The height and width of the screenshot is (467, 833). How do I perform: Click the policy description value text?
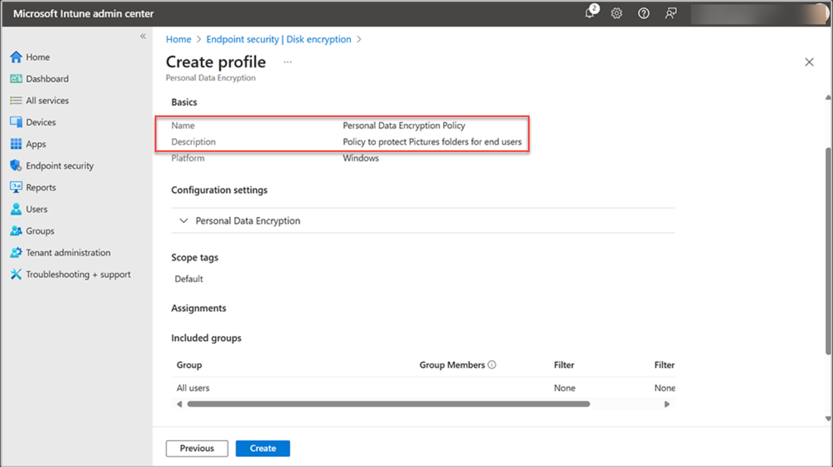tap(432, 141)
